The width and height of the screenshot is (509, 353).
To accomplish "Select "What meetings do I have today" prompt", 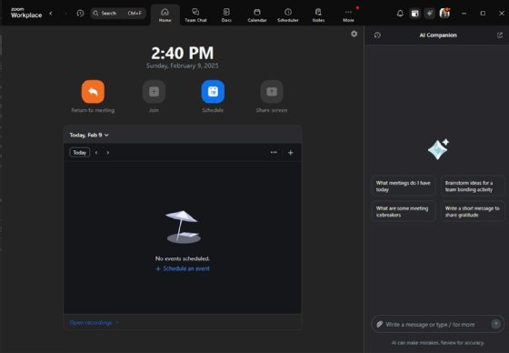I will pos(404,187).
